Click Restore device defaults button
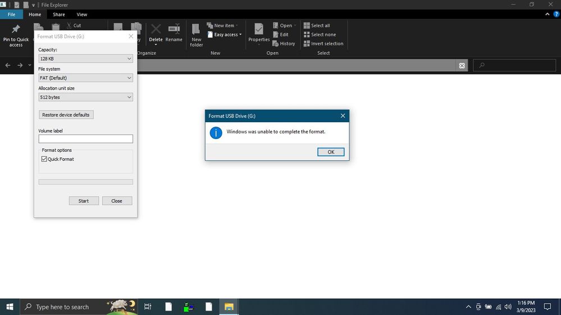 [66, 115]
